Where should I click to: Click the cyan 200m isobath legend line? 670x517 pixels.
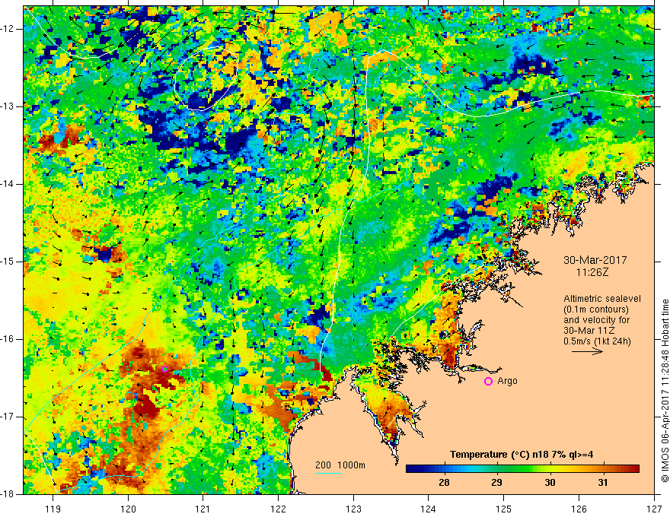click(x=327, y=473)
